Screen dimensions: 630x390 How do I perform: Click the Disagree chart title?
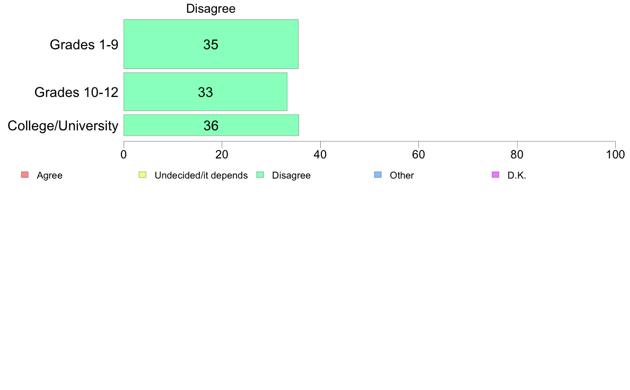point(211,9)
